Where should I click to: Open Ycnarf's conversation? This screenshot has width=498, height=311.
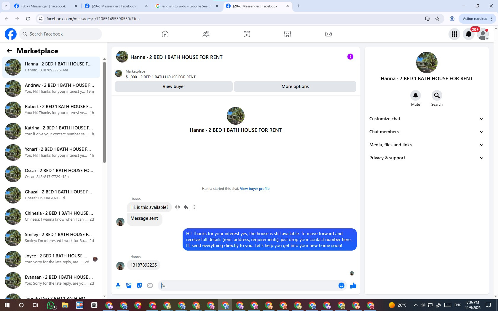[51, 153]
